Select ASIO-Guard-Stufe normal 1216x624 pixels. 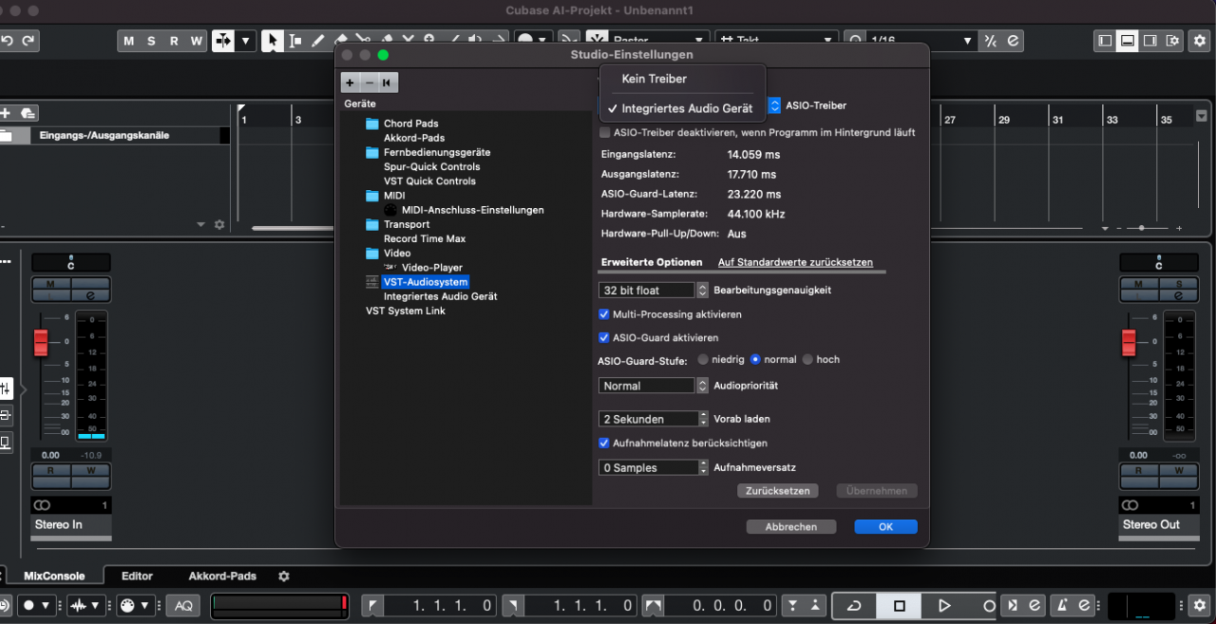coord(755,359)
